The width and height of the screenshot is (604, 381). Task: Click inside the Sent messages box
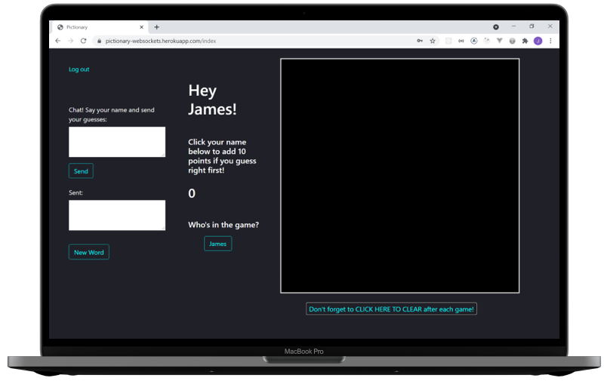coord(117,215)
